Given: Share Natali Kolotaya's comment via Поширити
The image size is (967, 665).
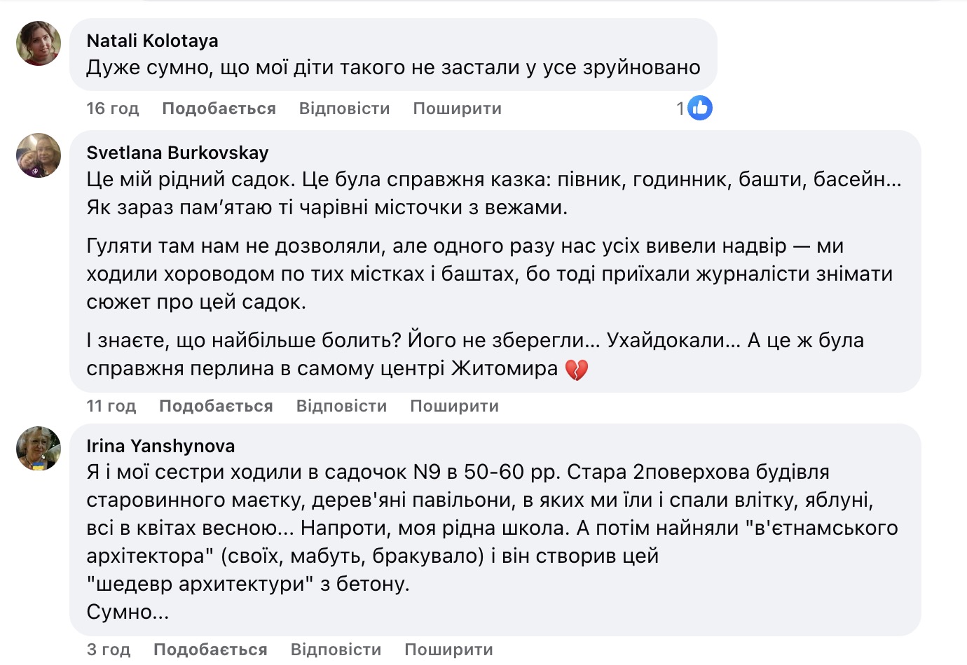Looking at the screenshot, I should coord(457,108).
